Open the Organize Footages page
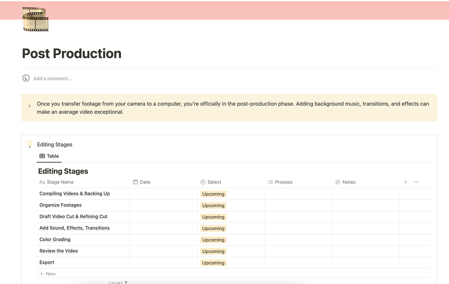This screenshot has width=449, height=284. [x=60, y=205]
